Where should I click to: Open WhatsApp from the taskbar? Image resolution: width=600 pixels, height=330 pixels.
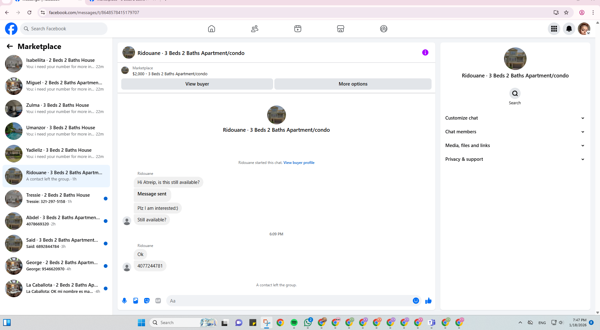tap(308, 323)
